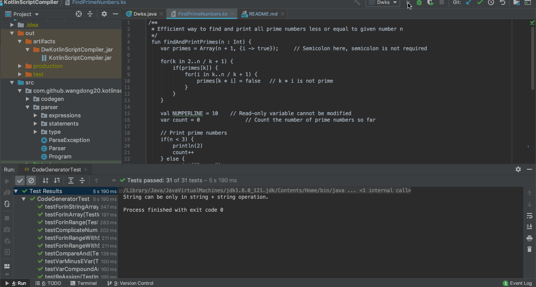
Task: Expand the production folder
Action: (x=20, y=66)
